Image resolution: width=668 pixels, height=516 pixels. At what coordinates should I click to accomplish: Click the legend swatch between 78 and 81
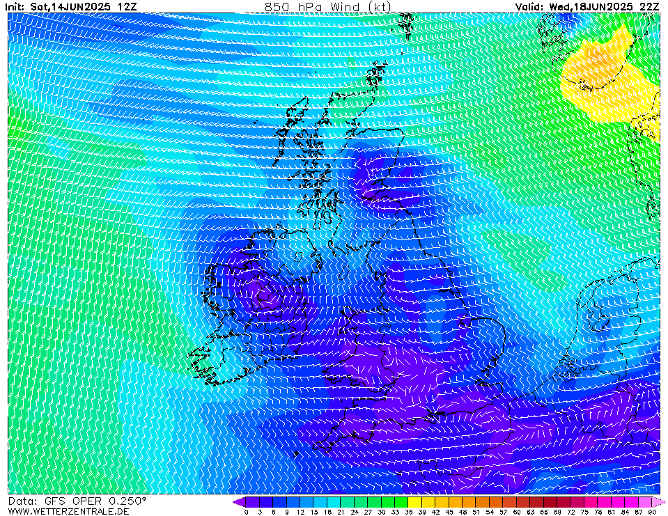tap(604, 502)
